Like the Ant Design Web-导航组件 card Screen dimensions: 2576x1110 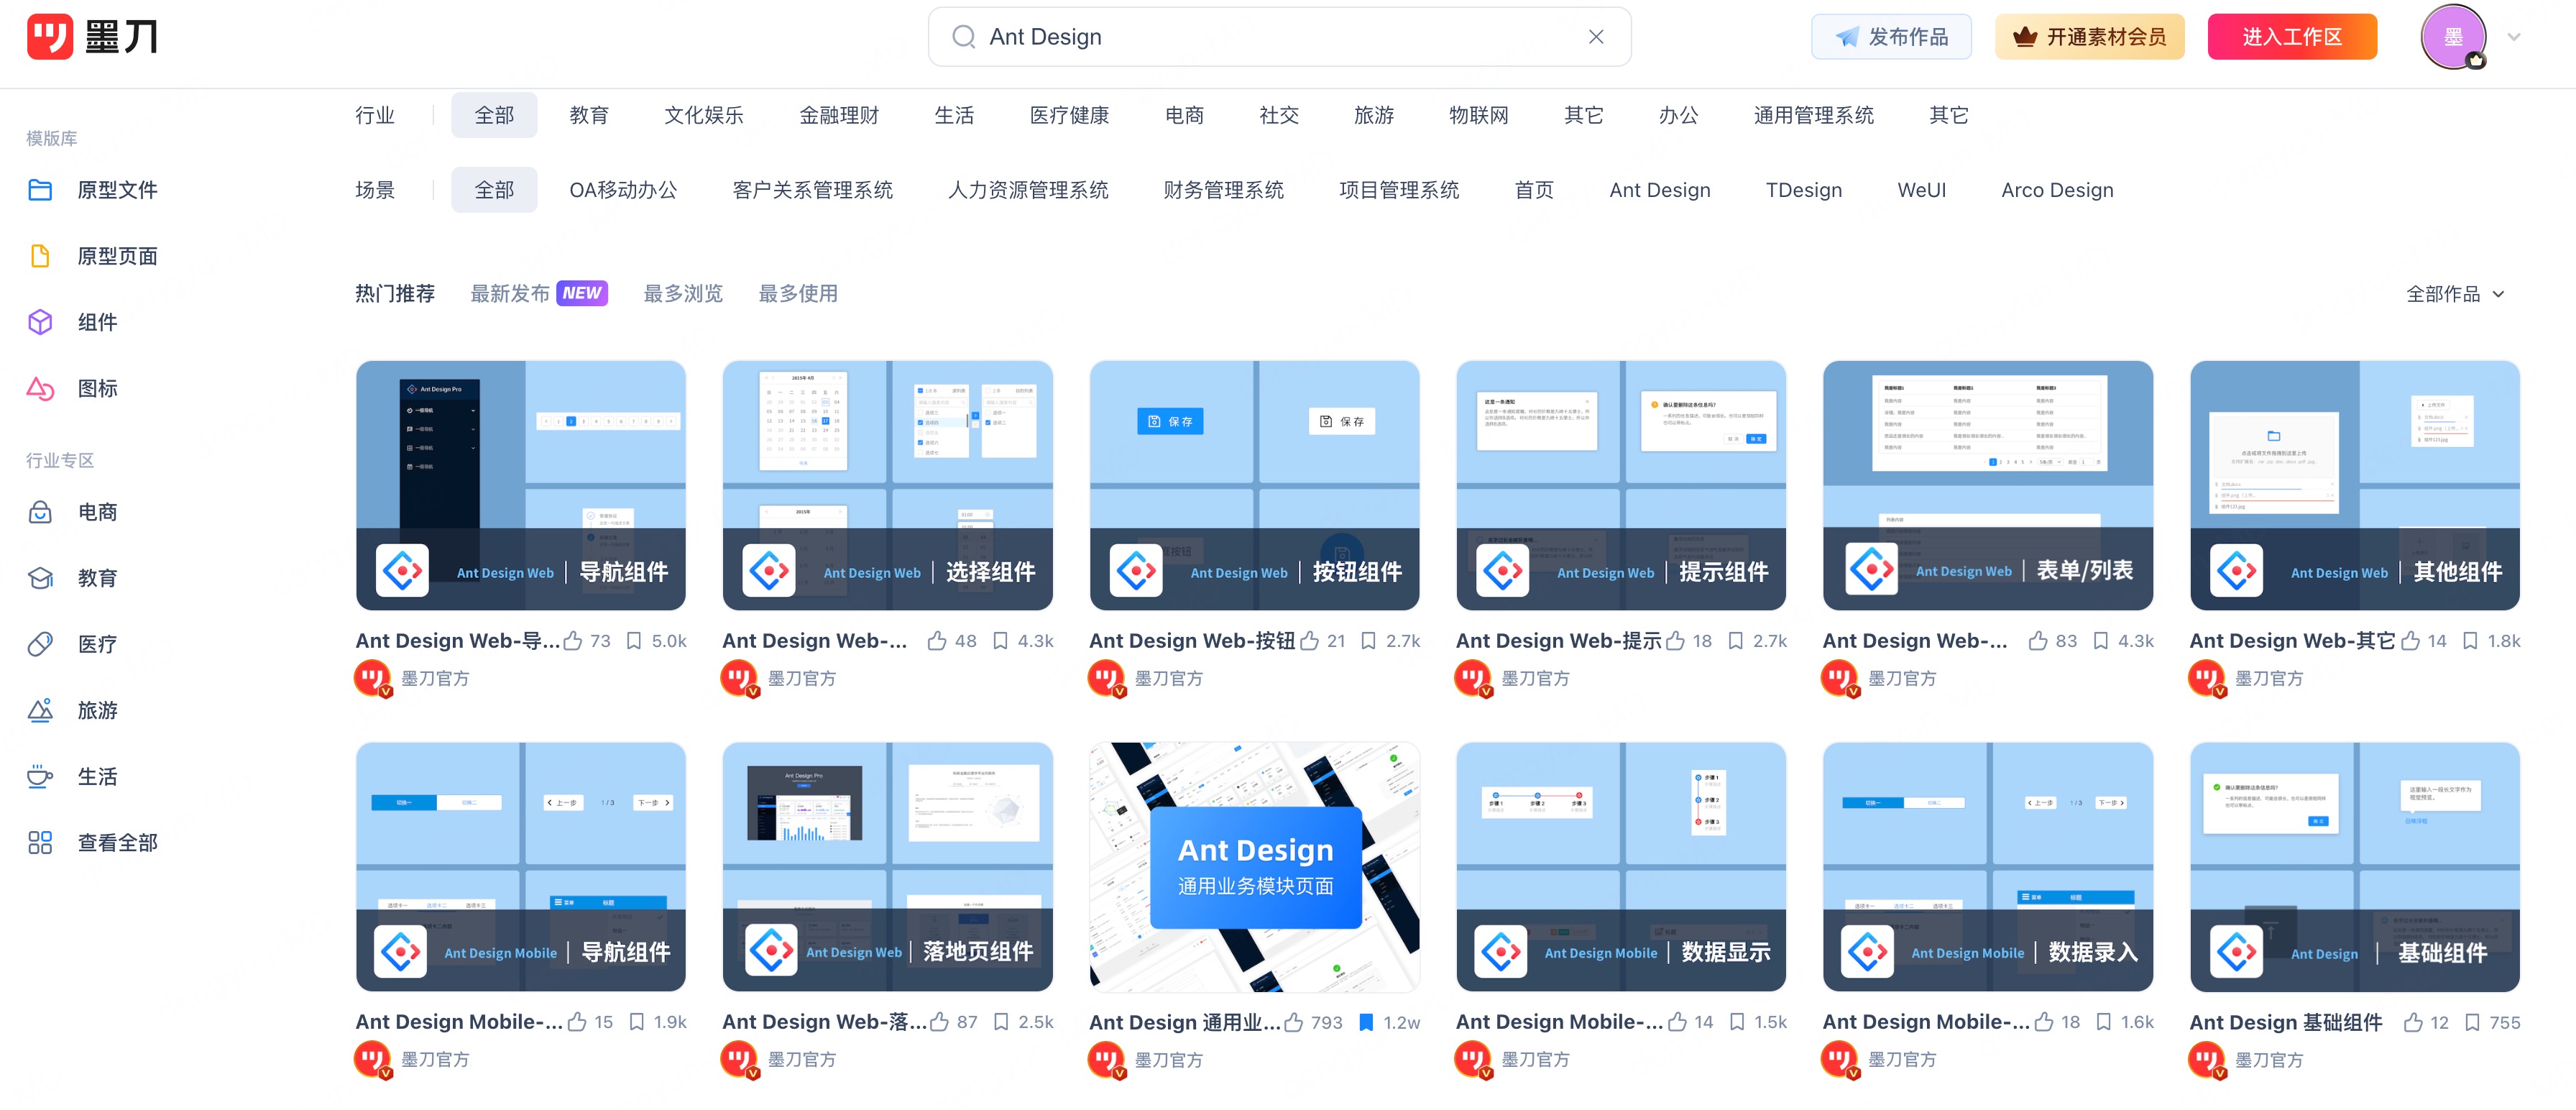tap(573, 641)
